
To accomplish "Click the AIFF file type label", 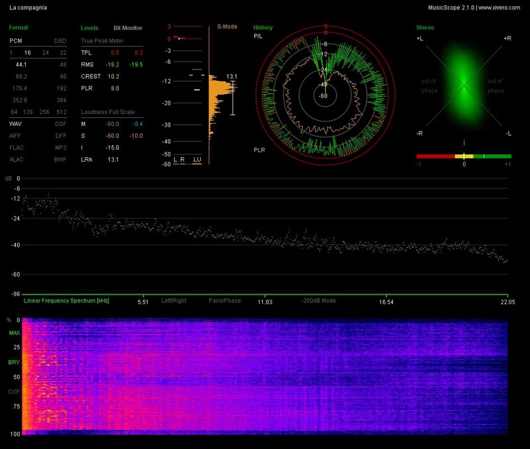I will pos(15,136).
